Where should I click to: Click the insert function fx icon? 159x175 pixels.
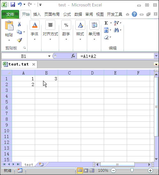73,56
